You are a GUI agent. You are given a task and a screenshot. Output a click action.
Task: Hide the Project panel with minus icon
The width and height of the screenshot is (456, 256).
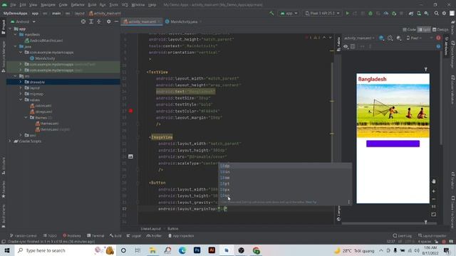coord(116,21)
